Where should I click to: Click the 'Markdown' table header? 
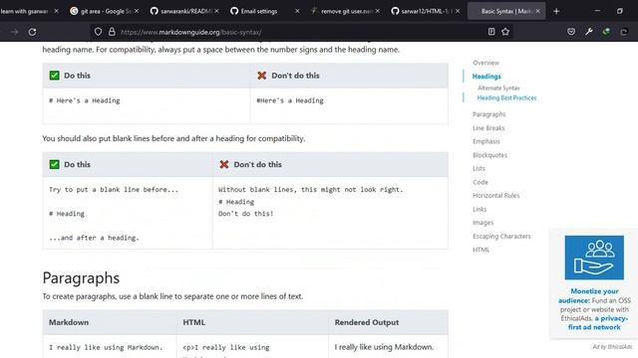click(x=69, y=322)
